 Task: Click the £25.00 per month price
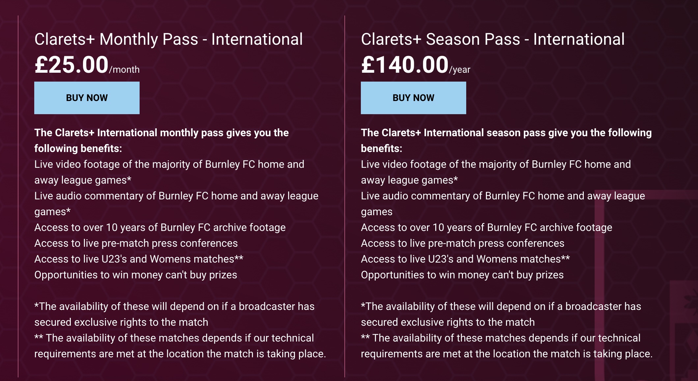[87, 65]
